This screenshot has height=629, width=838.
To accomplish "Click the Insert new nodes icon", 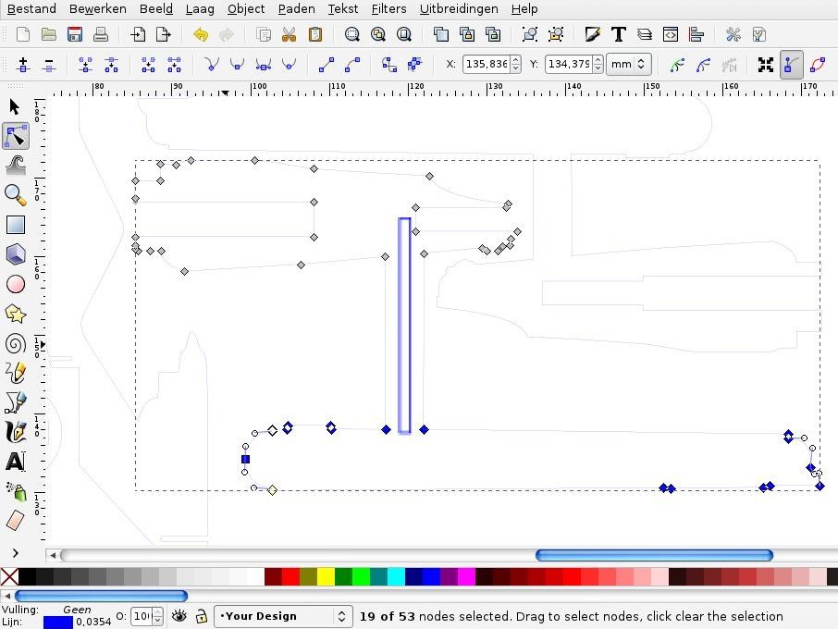I will (23, 65).
